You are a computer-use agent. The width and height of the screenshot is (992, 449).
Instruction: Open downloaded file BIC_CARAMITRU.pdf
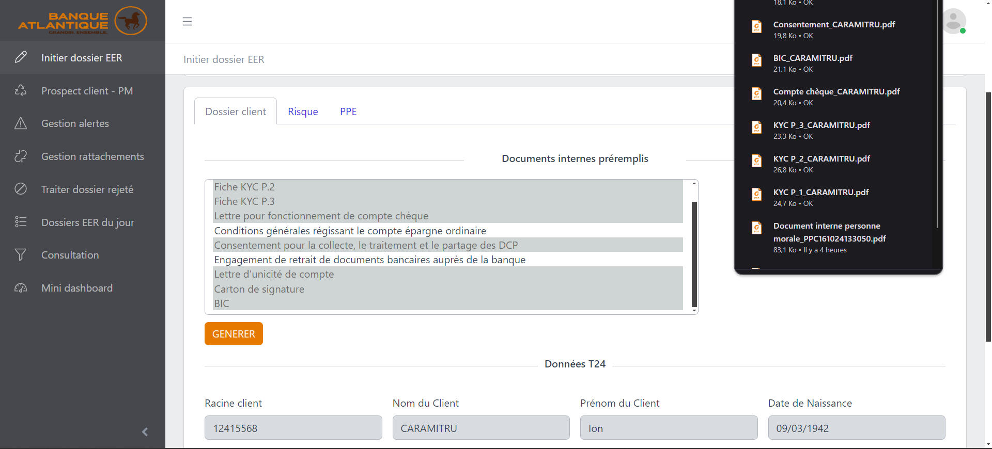pyautogui.click(x=812, y=58)
